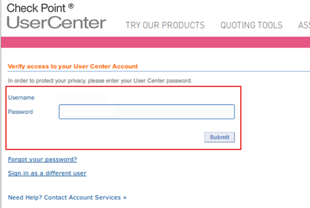
Task: Click the registered trademark symbol by Check Point
Action: 71,6
